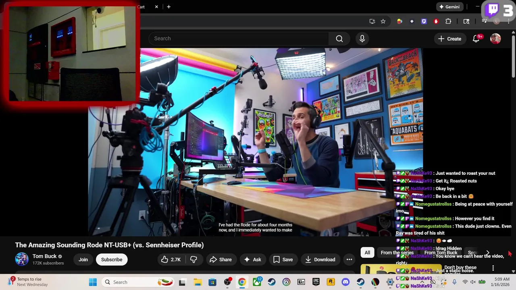Open the Windows Start menu
Image resolution: width=516 pixels, height=290 pixels.
pos(93,282)
